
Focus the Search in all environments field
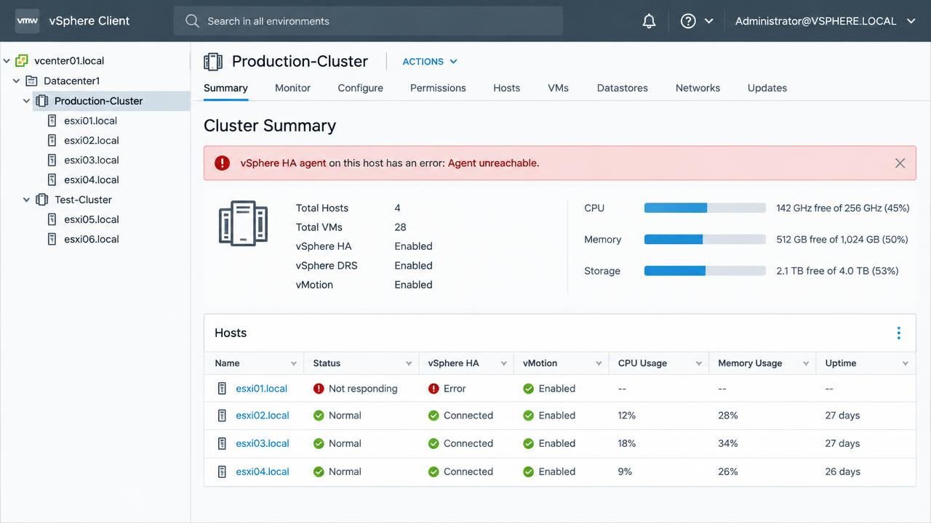click(368, 21)
